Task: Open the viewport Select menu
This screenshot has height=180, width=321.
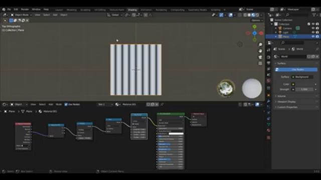Action: [x=47, y=15]
